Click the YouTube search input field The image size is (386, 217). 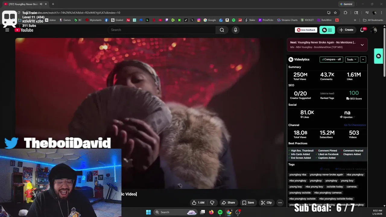coord(162,30)
